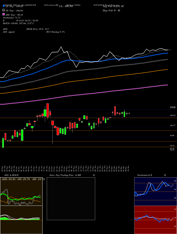
Task: Click the 'Day Vol: 0 M' text
Action: click(111, 10)
